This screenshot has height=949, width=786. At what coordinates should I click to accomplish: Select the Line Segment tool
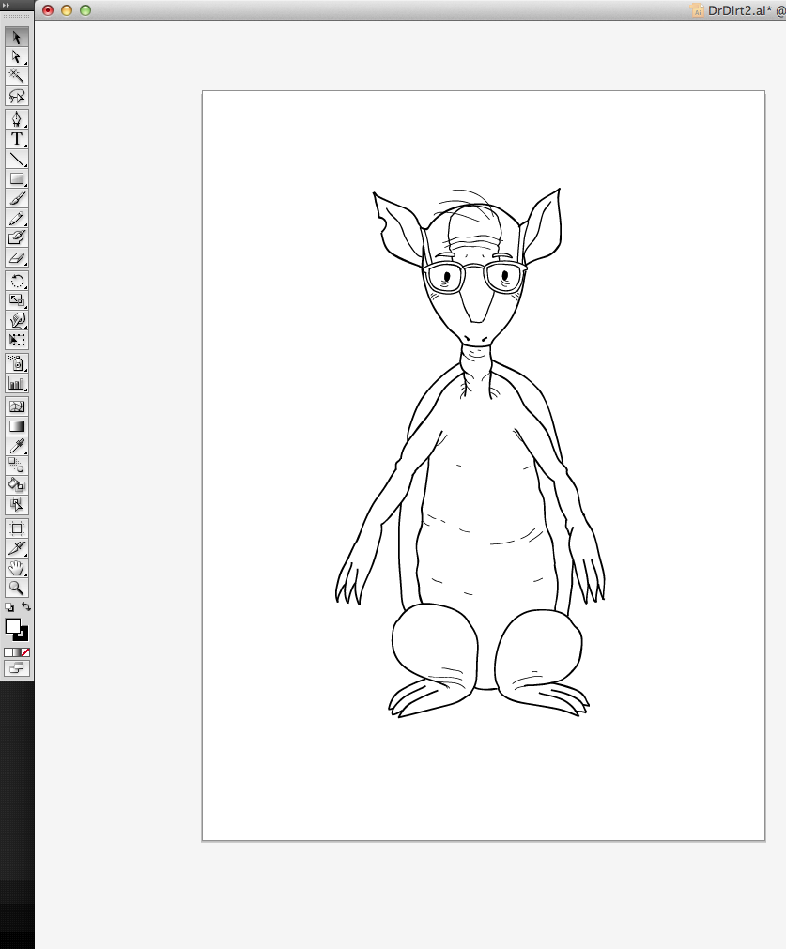coord(16,160)
